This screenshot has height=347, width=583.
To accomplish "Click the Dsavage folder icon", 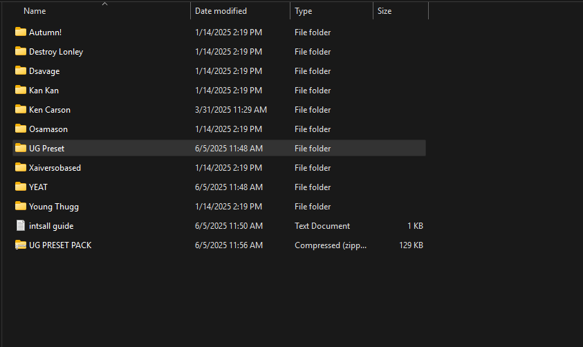I will 21,71.
